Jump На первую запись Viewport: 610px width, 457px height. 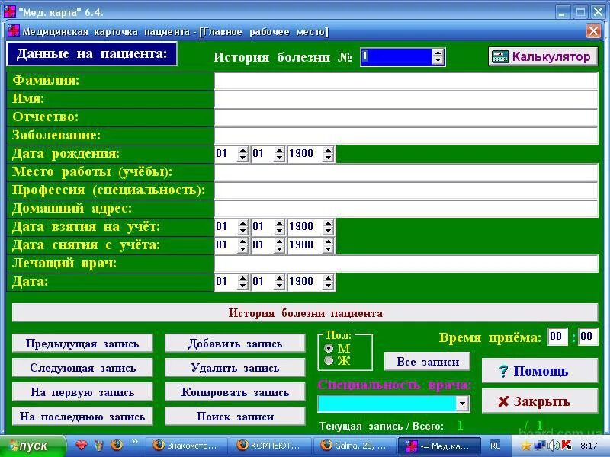pos(82,392)
